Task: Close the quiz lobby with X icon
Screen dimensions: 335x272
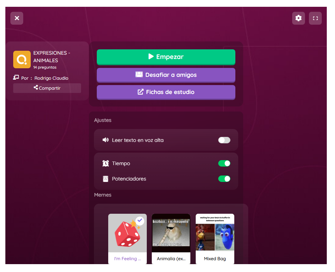Action: coord(17,18)
